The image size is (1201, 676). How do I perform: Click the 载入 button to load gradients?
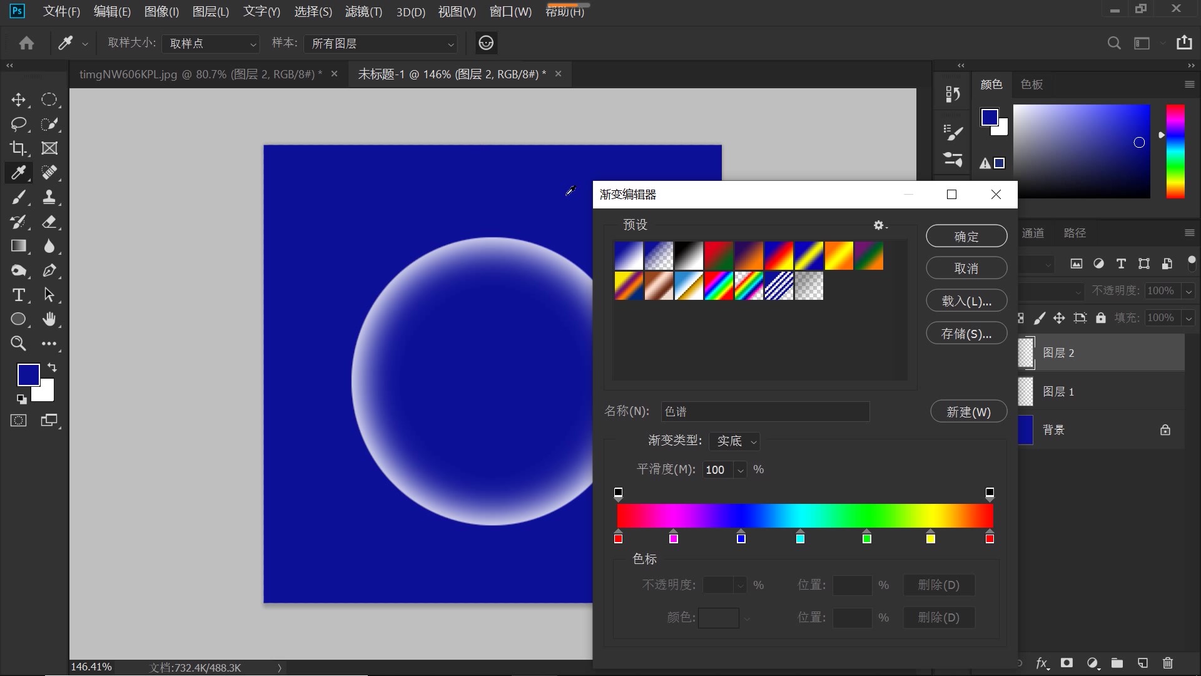click(x=966, y=300)
